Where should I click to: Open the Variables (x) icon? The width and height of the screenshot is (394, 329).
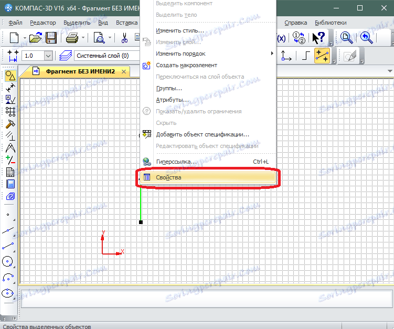281,38
